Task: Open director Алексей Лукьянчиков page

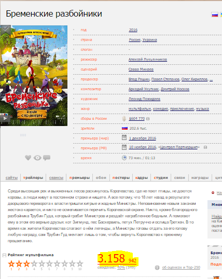Action: 148,60
